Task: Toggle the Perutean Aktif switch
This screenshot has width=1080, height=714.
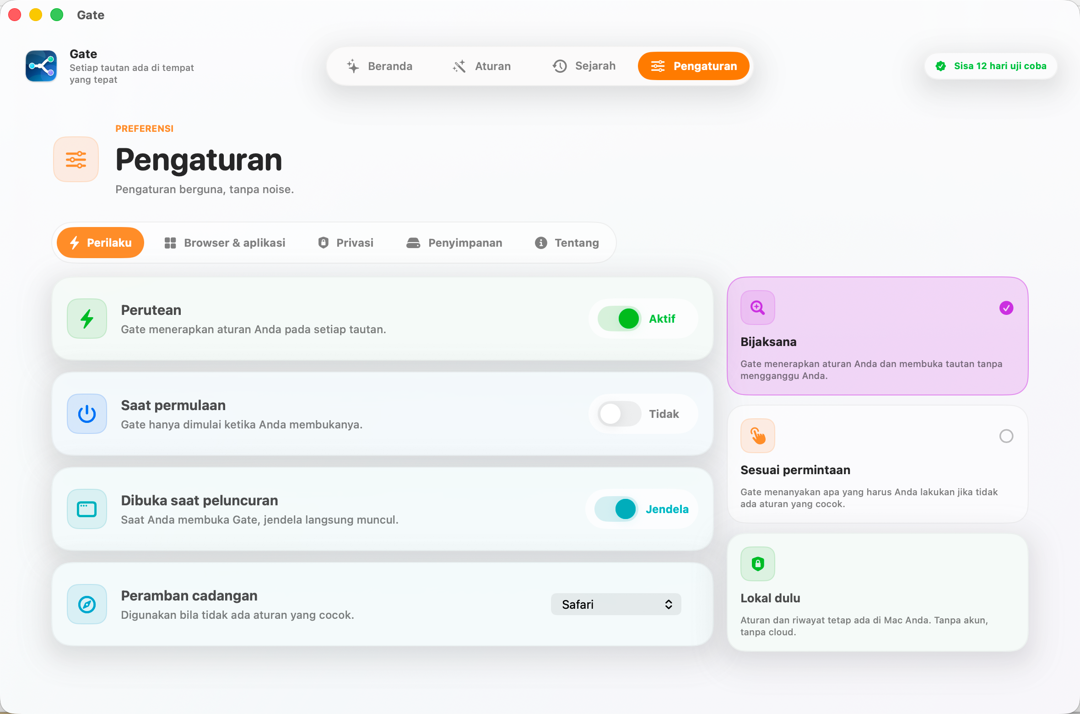Action: 620,319
